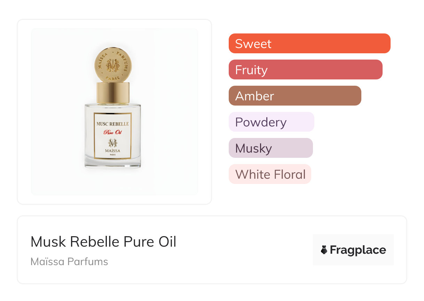Open the Maïssa Parfums brand link
The width and height of the screenshot is (424, 301).
[x=69, y=261]
